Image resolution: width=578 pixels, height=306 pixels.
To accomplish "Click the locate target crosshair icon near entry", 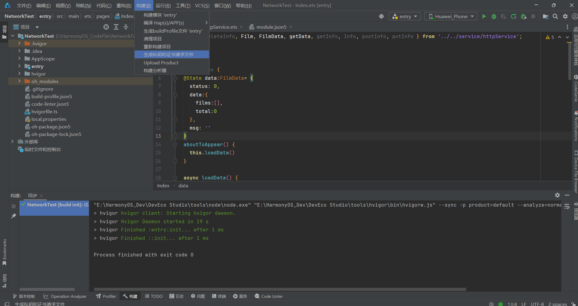I will 381,16.
